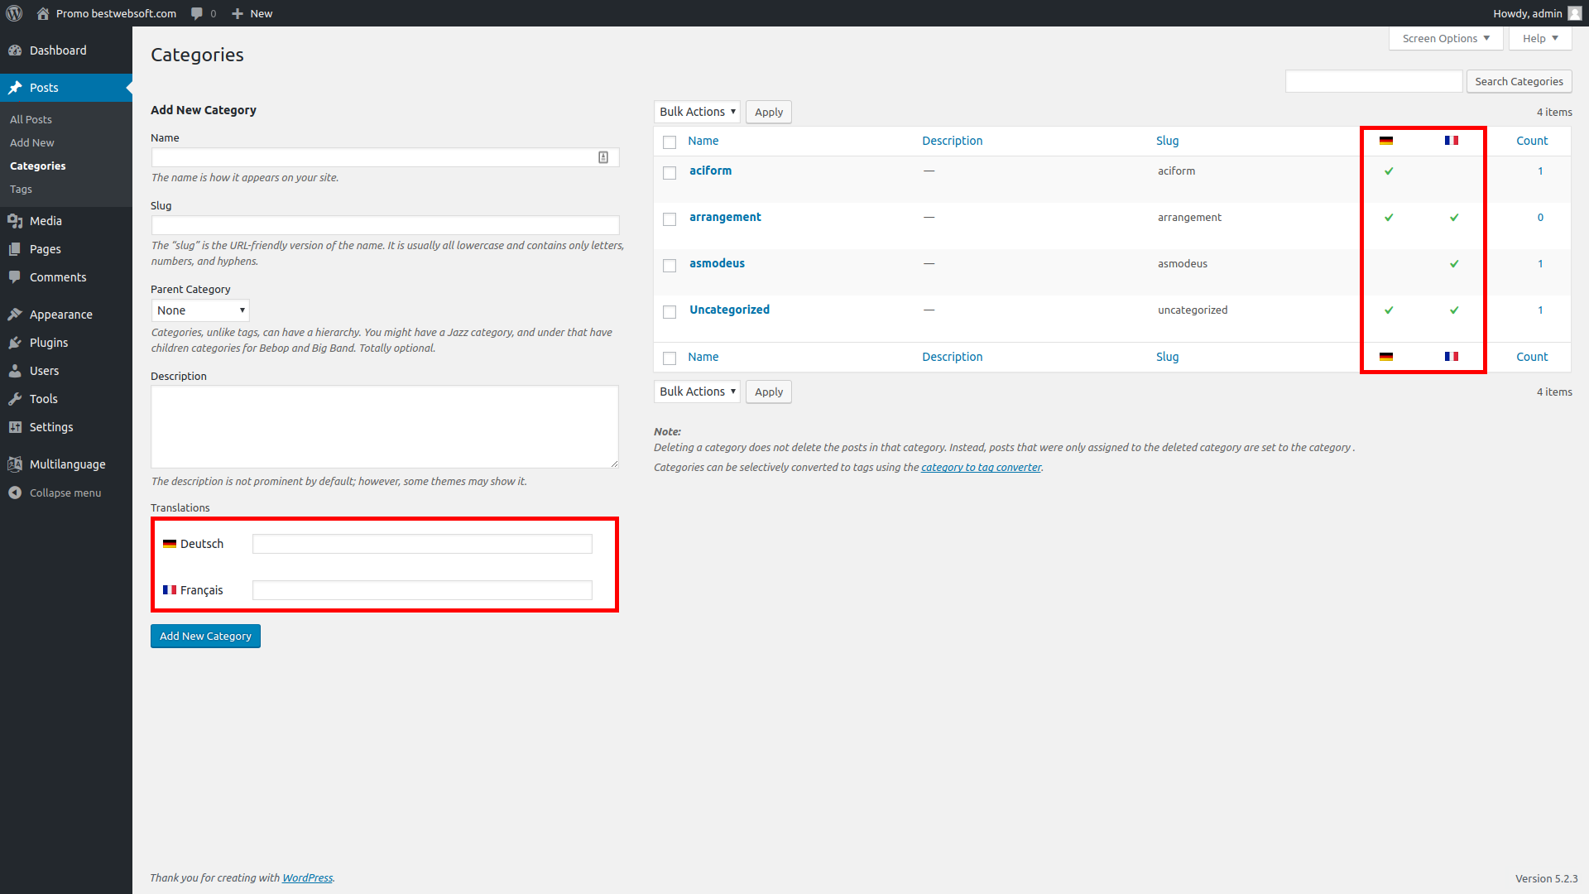This screenshot has height=894, width=1589.
Task: Click the German flag icon in table header
Action: click(x=1386, y=141)
